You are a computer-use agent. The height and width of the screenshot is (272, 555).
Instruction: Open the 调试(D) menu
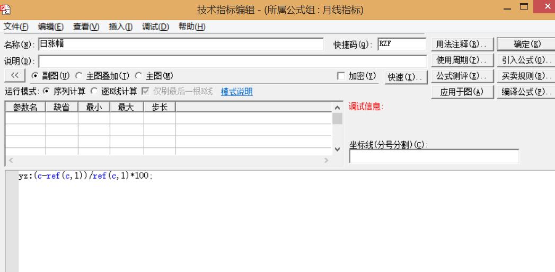[155, 27]
